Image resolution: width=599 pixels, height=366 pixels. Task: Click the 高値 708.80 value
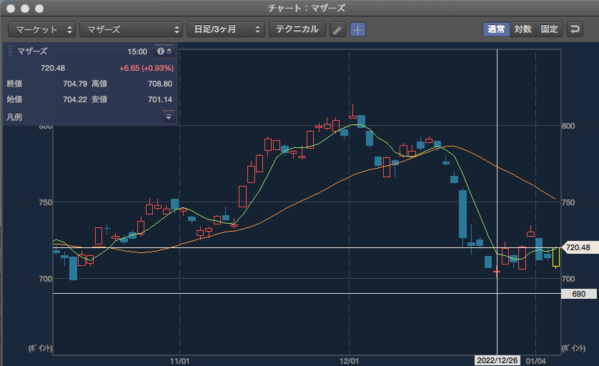[160, 84]
